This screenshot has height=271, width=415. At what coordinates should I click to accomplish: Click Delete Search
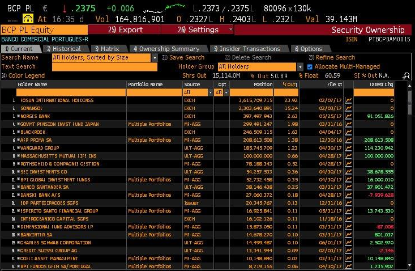tap(248, 57)
